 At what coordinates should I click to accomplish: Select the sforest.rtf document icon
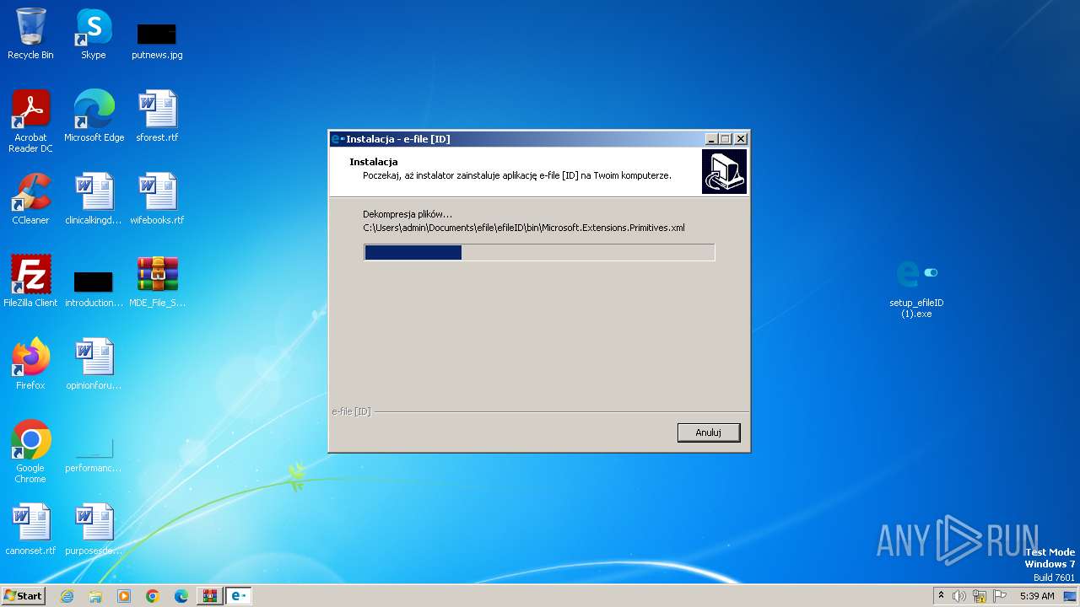[157, 116]
